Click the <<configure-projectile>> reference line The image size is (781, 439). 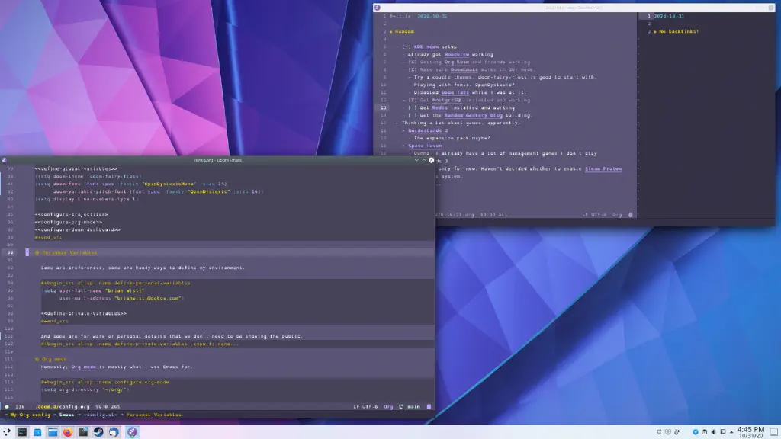(71, 214)
